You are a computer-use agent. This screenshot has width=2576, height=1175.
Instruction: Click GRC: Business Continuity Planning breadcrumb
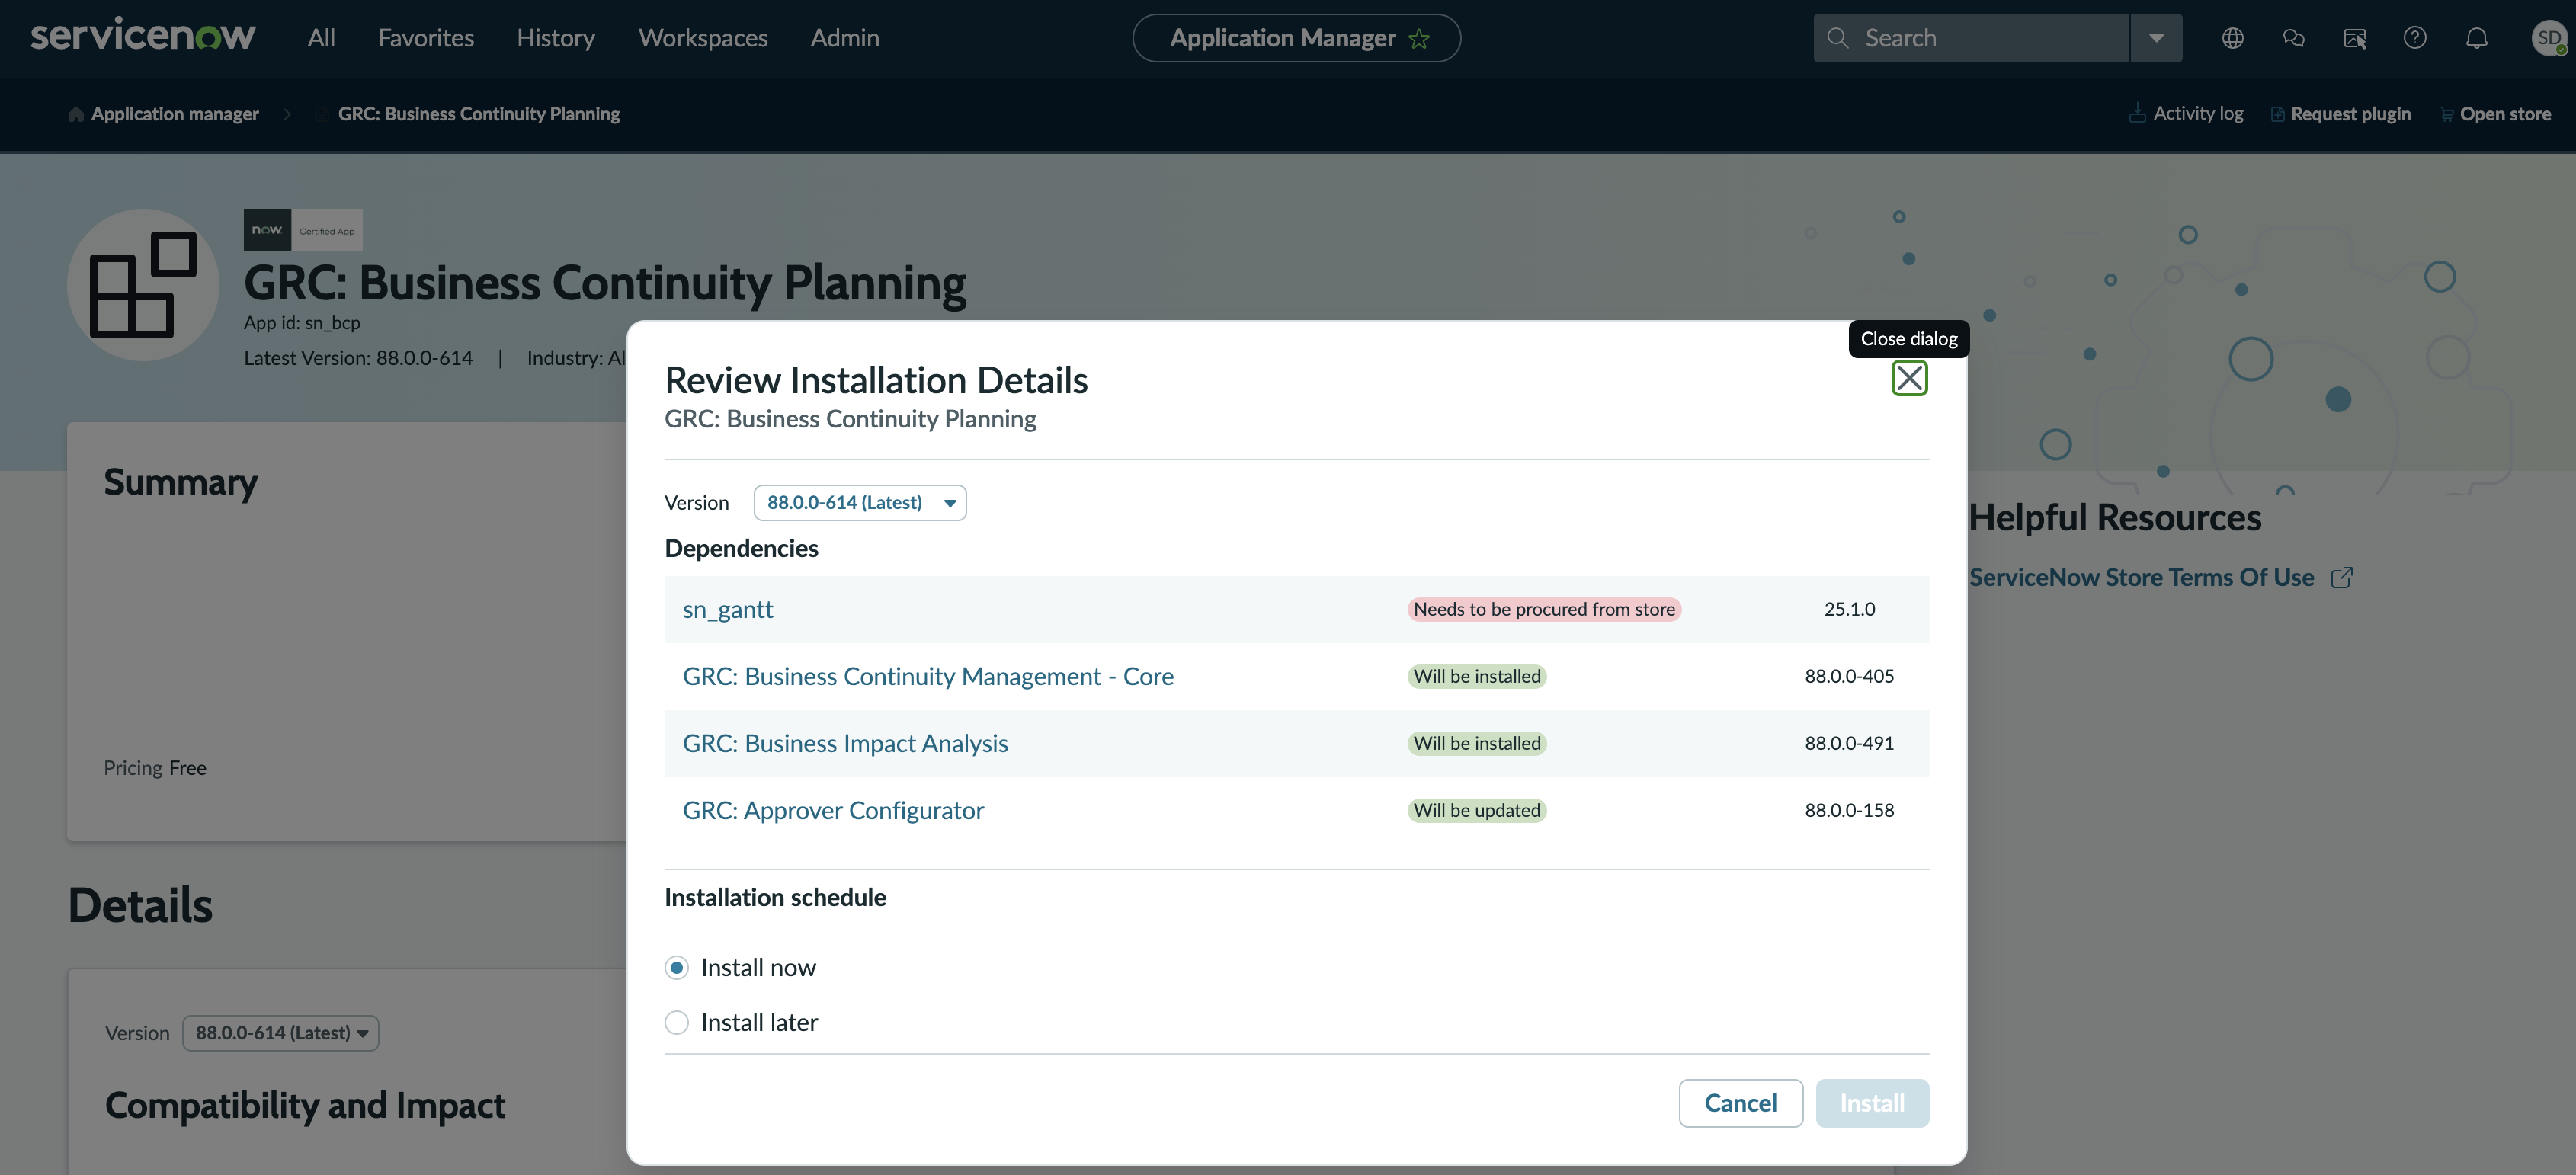(478, 114)
